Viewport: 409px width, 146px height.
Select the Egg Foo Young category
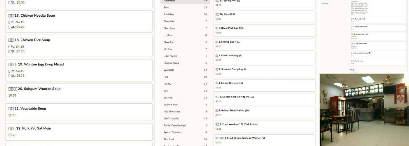pos(171,63)
